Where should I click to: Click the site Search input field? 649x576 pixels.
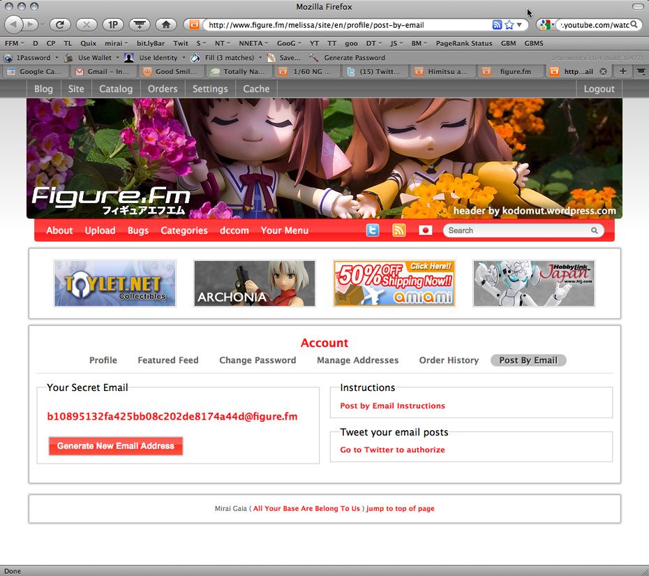(x=517, y=230)
